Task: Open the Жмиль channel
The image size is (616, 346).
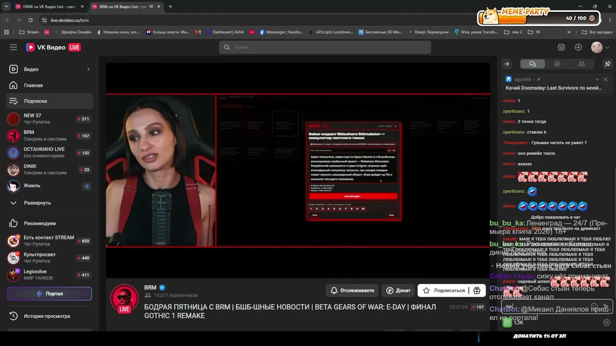Action: pyautogui.click(x=49, y=186)
